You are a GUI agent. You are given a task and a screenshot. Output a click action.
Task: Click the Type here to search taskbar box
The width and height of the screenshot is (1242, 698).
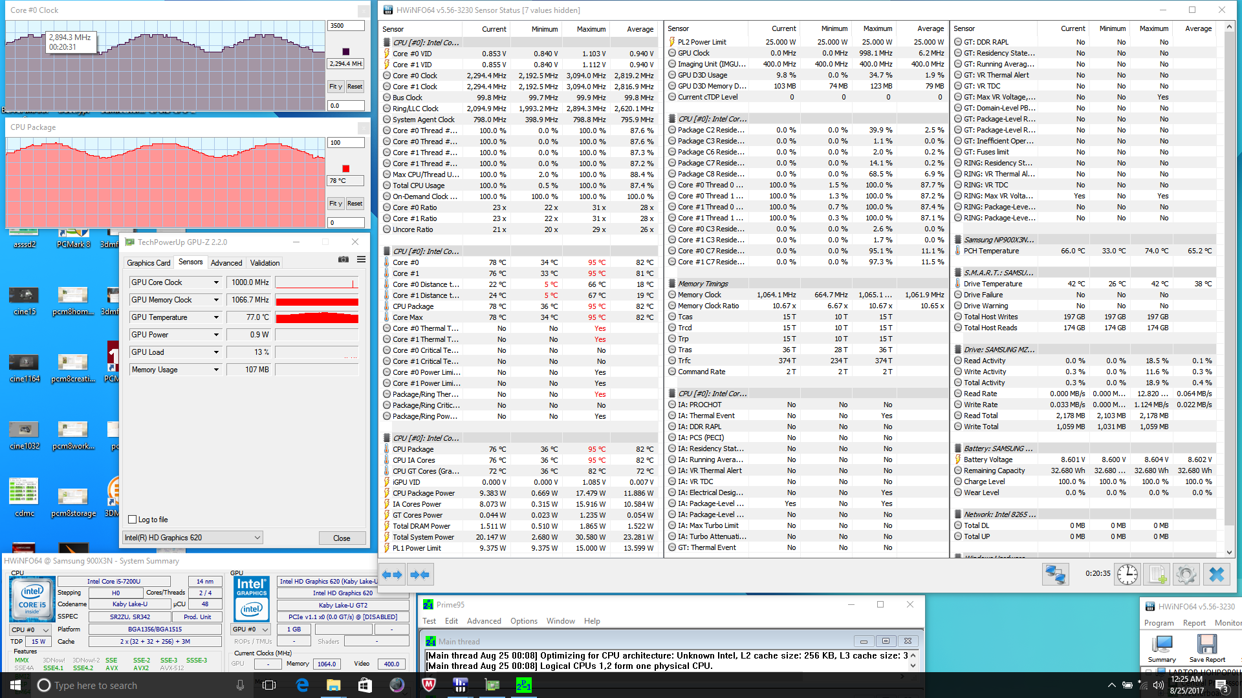pyautogui.click(x=142, y=685)
